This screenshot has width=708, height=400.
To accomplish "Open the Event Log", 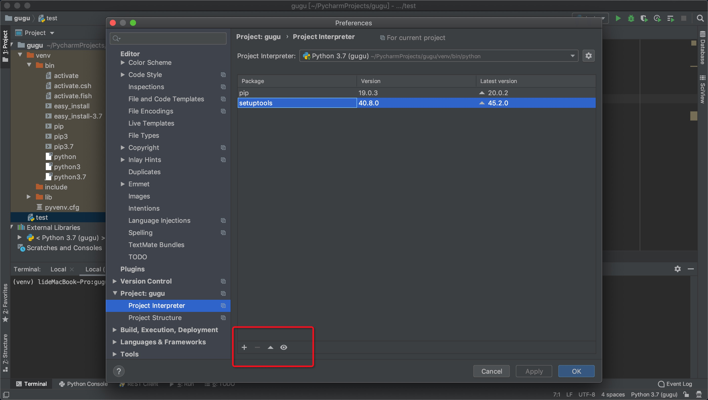I will [675, 384].
